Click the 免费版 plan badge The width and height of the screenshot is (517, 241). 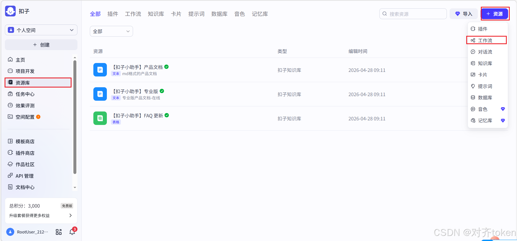tap(67, 206)
